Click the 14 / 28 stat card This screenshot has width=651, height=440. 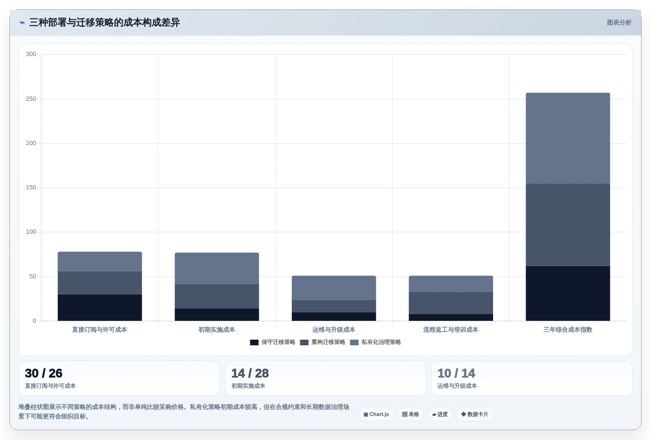pyautogui.click(x=325, y=378)
